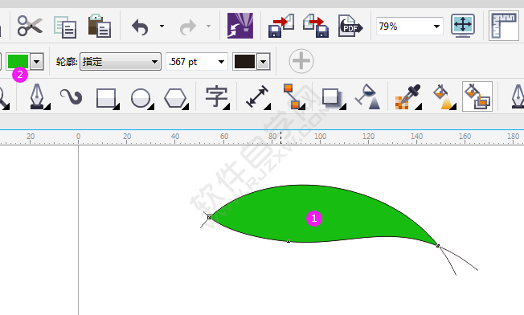This screenshot has height=315, width=524.
Task: Expand the outline width .567 pt dropdown
Action: [221, 62]
